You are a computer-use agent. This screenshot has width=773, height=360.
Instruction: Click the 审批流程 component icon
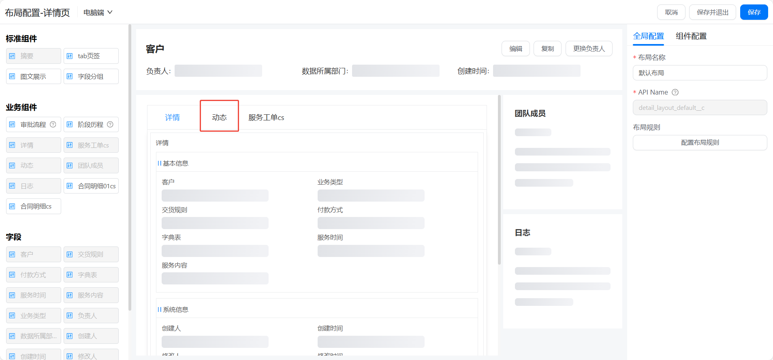click(x=12, y=124)
